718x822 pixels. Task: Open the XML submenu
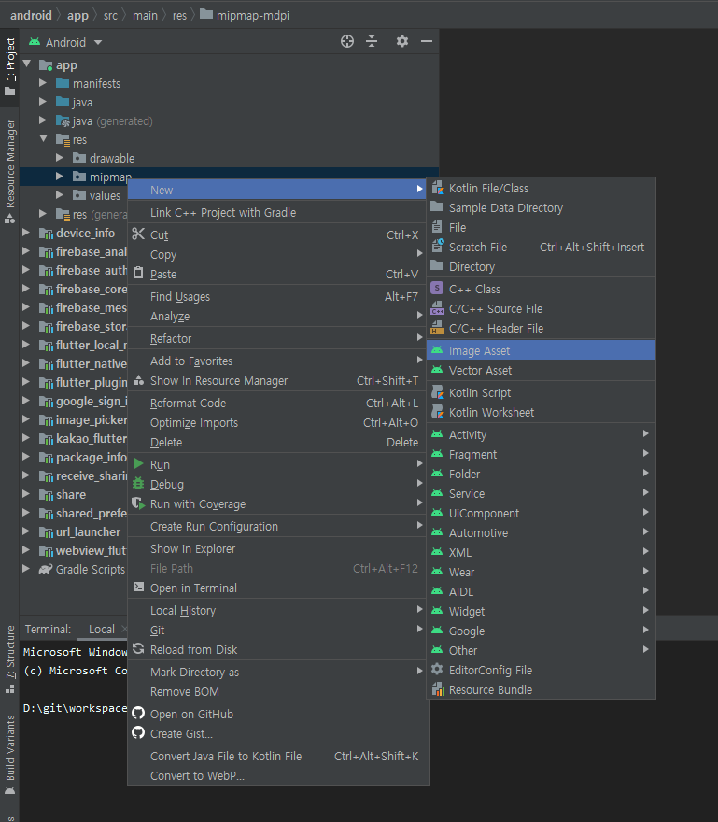click(541, 552)
